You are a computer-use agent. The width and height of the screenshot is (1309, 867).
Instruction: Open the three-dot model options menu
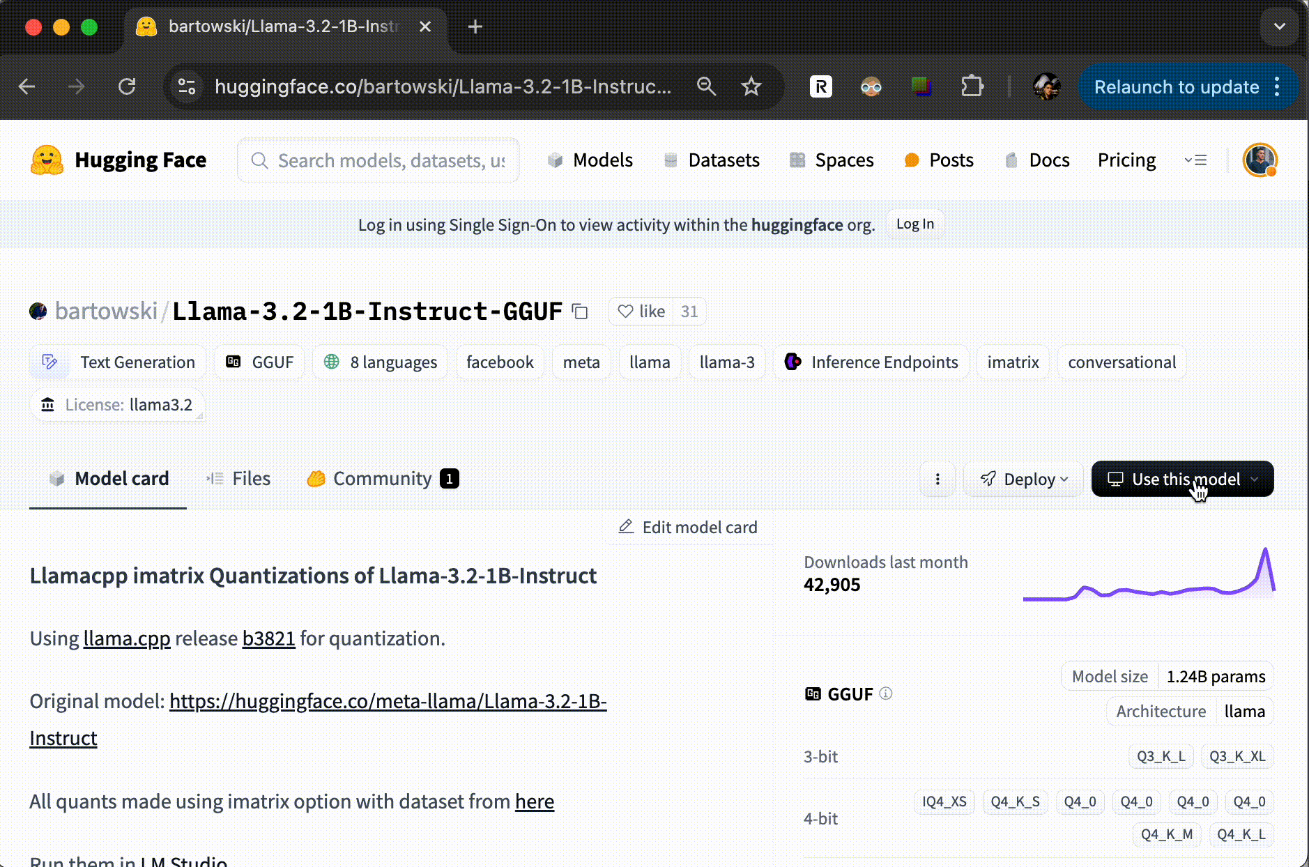[937, 479]
